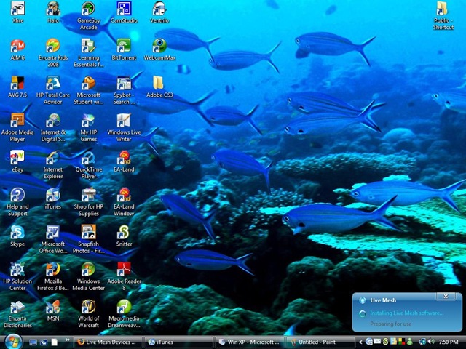
Task: Switch to Untitled - Paint taskbar button
Action: tap(319, 342)
